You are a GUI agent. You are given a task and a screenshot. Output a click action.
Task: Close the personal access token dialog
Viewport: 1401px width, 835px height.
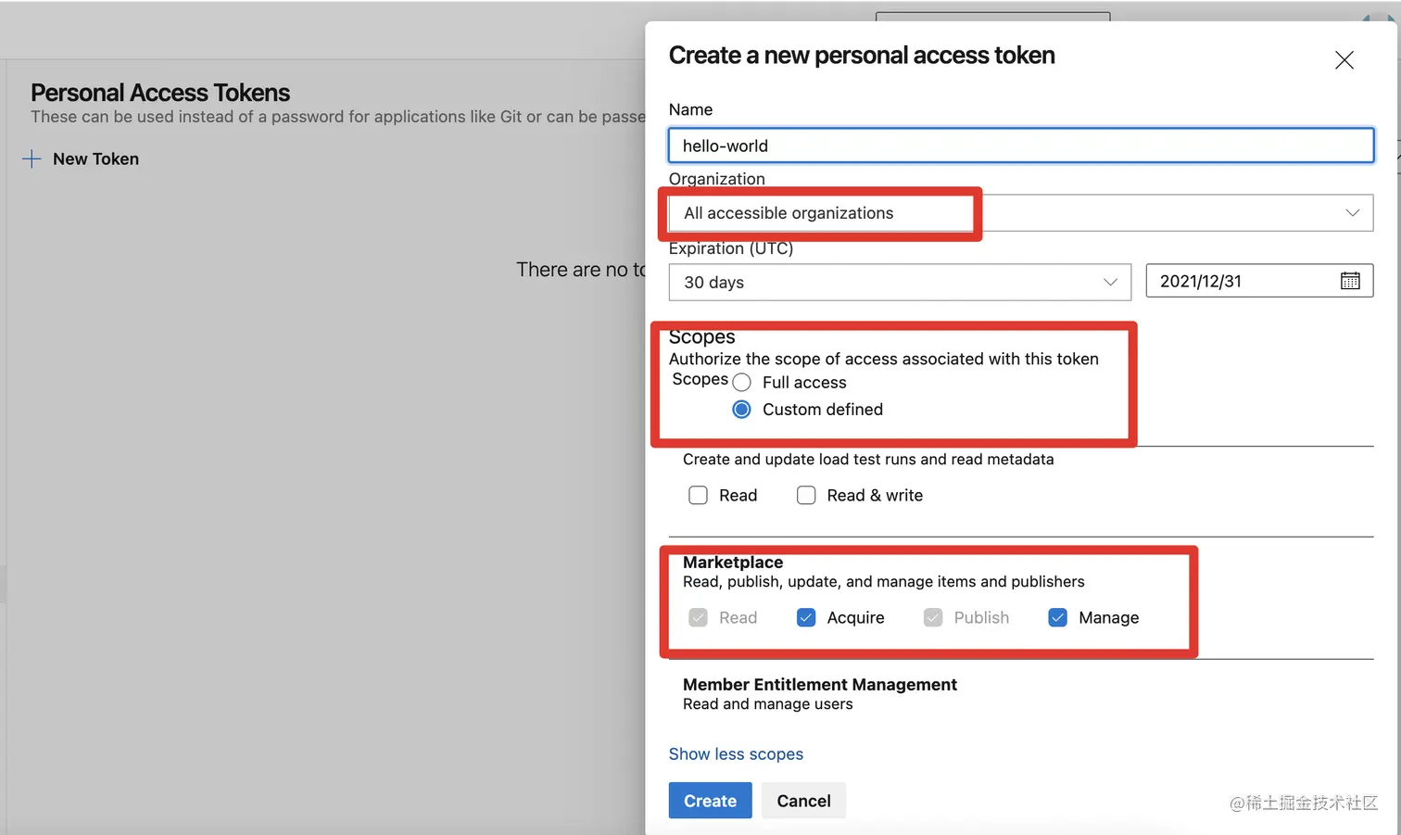(1344, 60)
